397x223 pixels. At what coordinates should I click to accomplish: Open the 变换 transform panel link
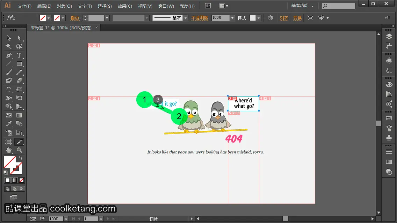[297, 18]
